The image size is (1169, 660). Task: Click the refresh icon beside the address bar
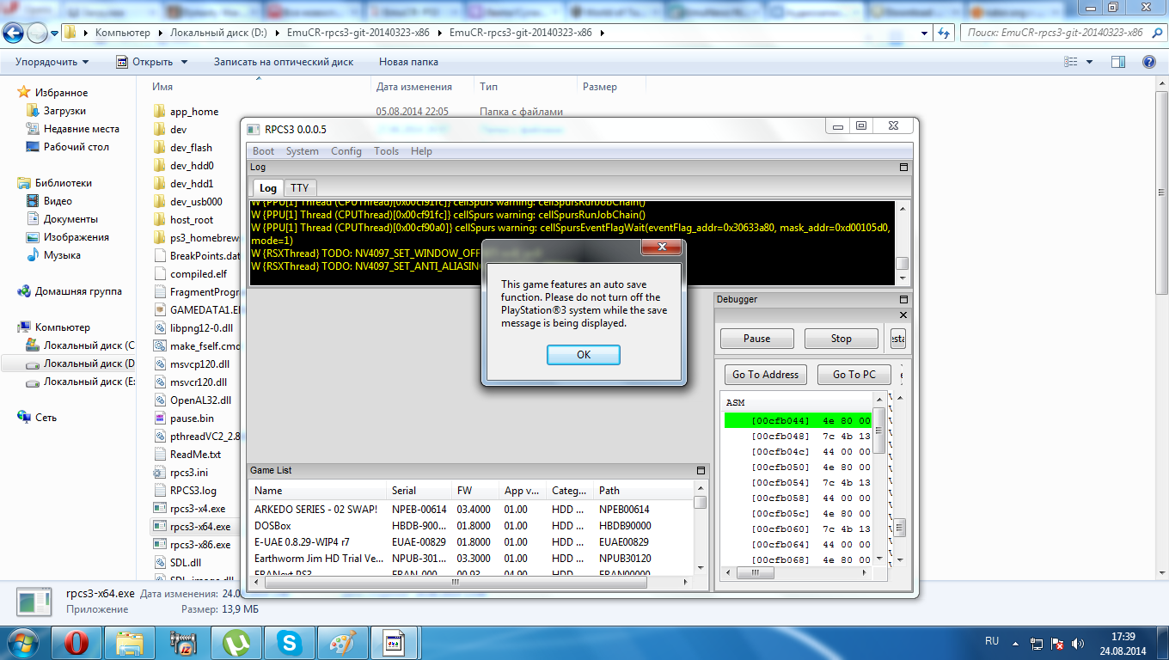click(944, 33)
